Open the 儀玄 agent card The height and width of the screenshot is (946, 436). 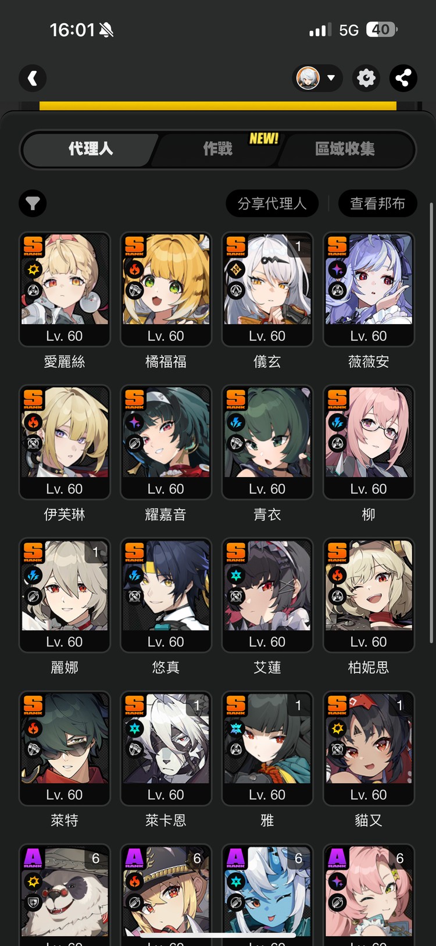(267, 289)
